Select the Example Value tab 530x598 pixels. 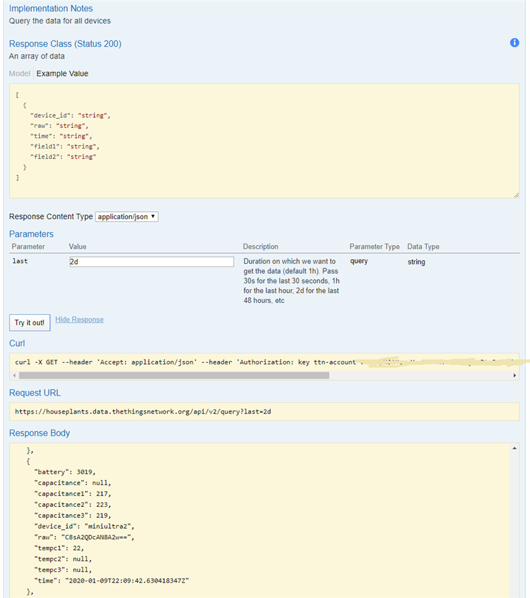tap(62, 73)
